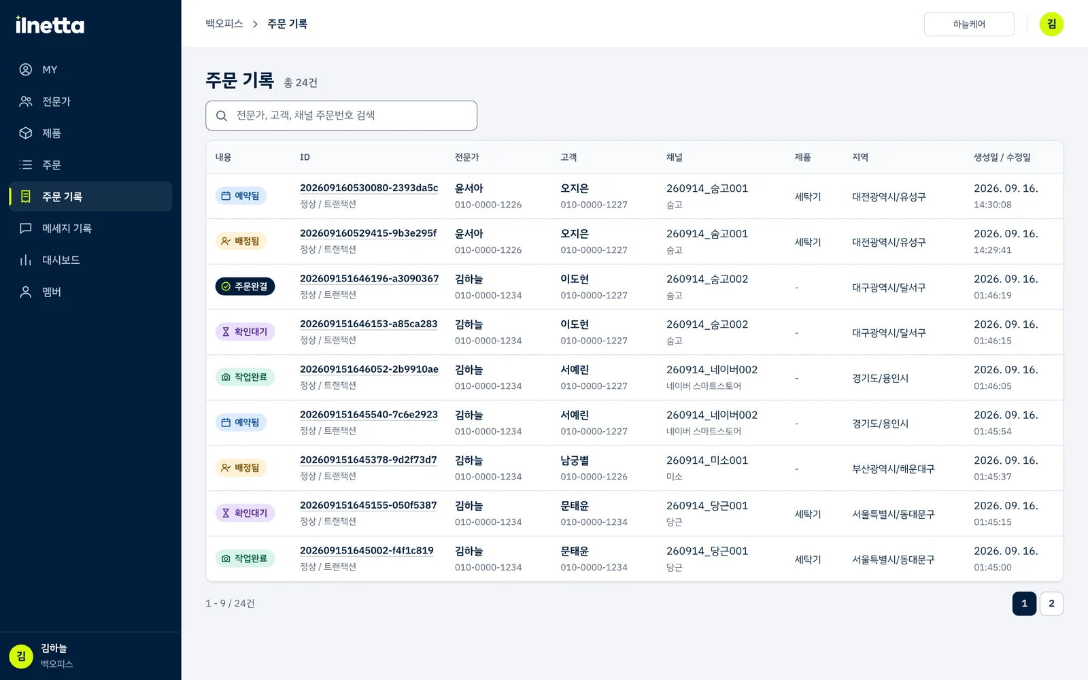Click the 제품 box icon
The width and height of the screenshot is (1088, 680).
[26, 133]
